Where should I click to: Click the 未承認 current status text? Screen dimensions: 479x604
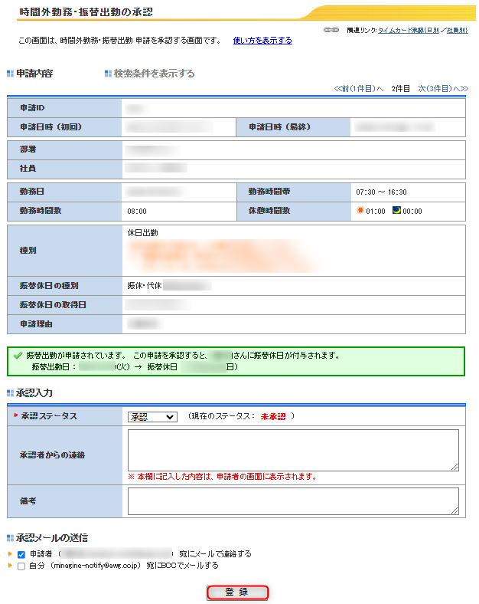click(x=273, y=416)
